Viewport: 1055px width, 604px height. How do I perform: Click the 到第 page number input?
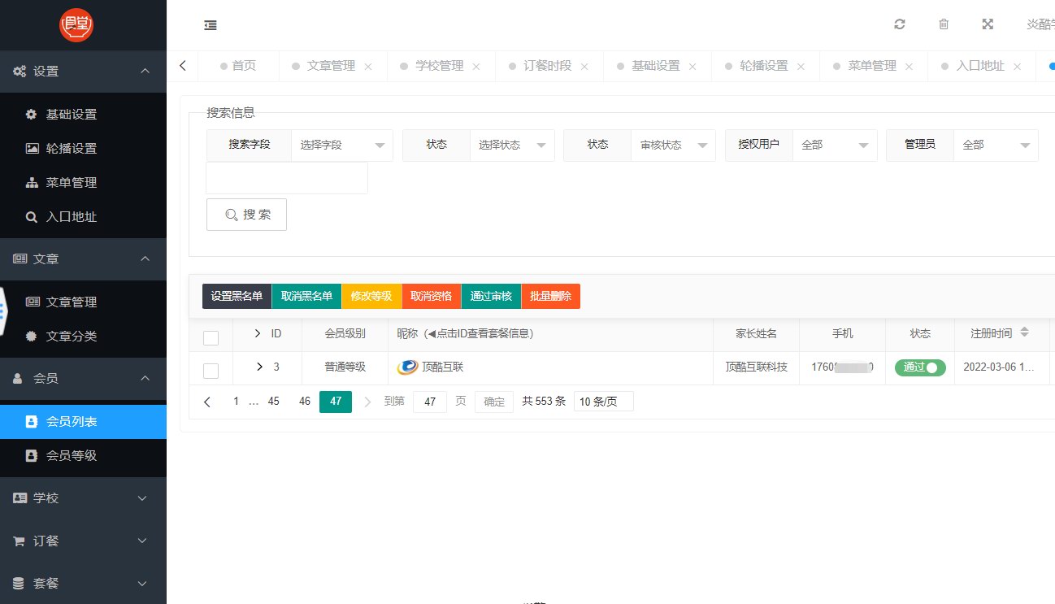[430, 402]
